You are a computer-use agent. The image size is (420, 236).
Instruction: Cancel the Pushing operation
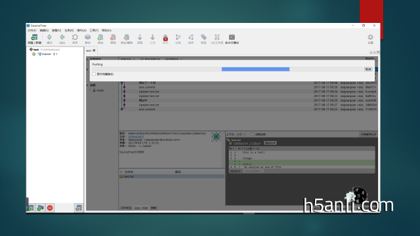click(x=368, y=69)
